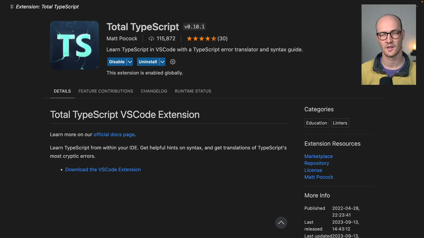Click the webcam video overlay thumbnail

389,45
